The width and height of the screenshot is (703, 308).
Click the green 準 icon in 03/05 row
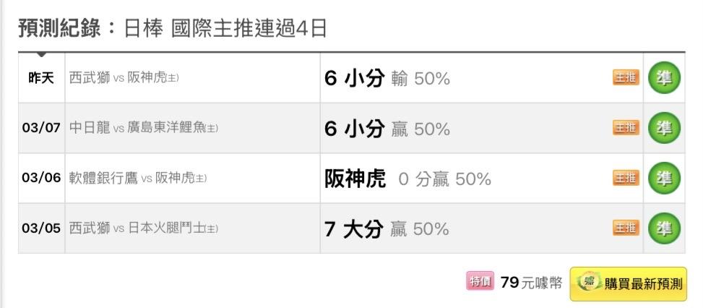point(664,228)
